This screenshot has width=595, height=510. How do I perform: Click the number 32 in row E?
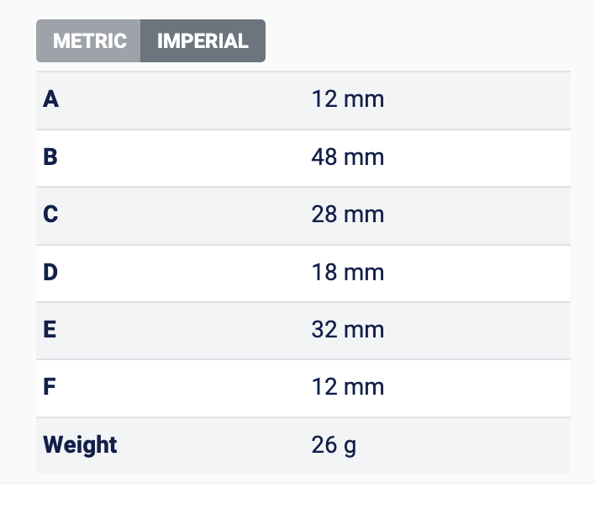pyautogui.click(x=324, y=329)
